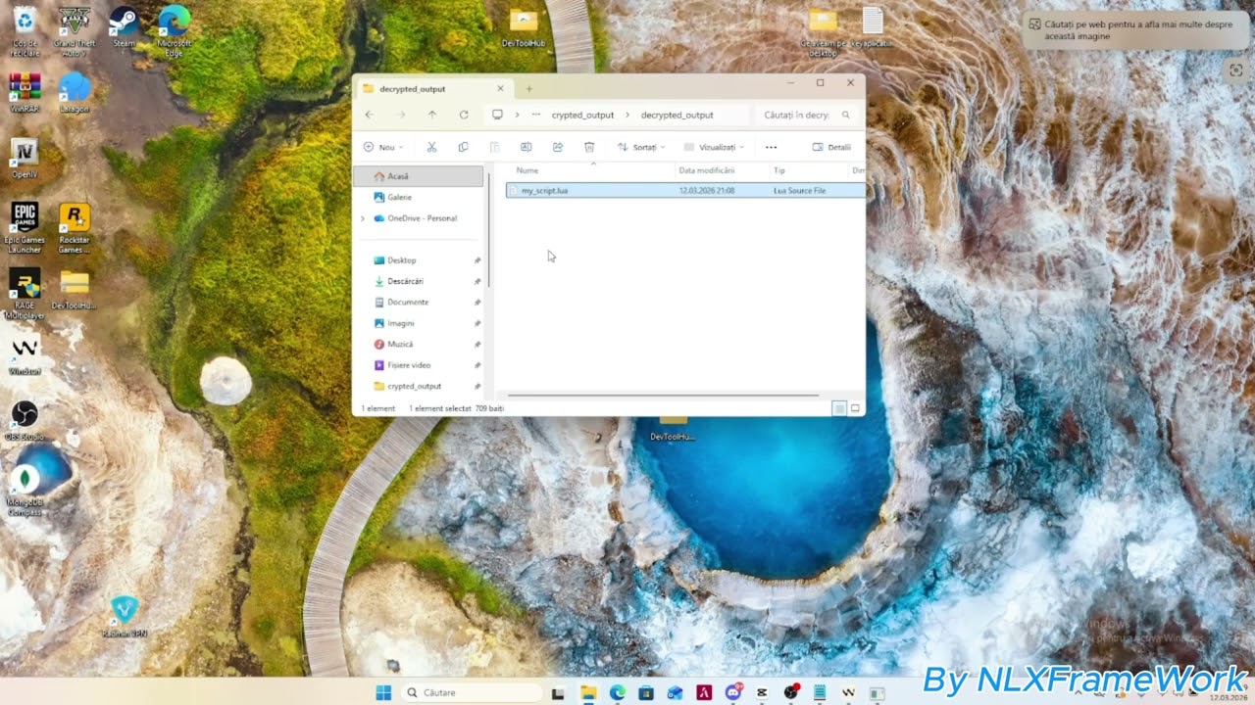Select the Windsurf desktop shortcut
This screenshot has height=705, width=1255.
tap(25, 354)
